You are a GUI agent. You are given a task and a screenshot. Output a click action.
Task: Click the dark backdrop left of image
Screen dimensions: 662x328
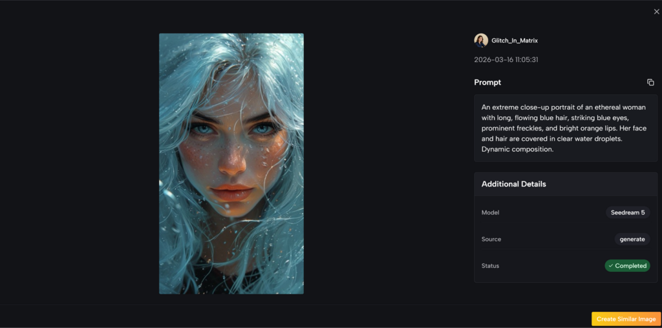[x=78, y=161]
